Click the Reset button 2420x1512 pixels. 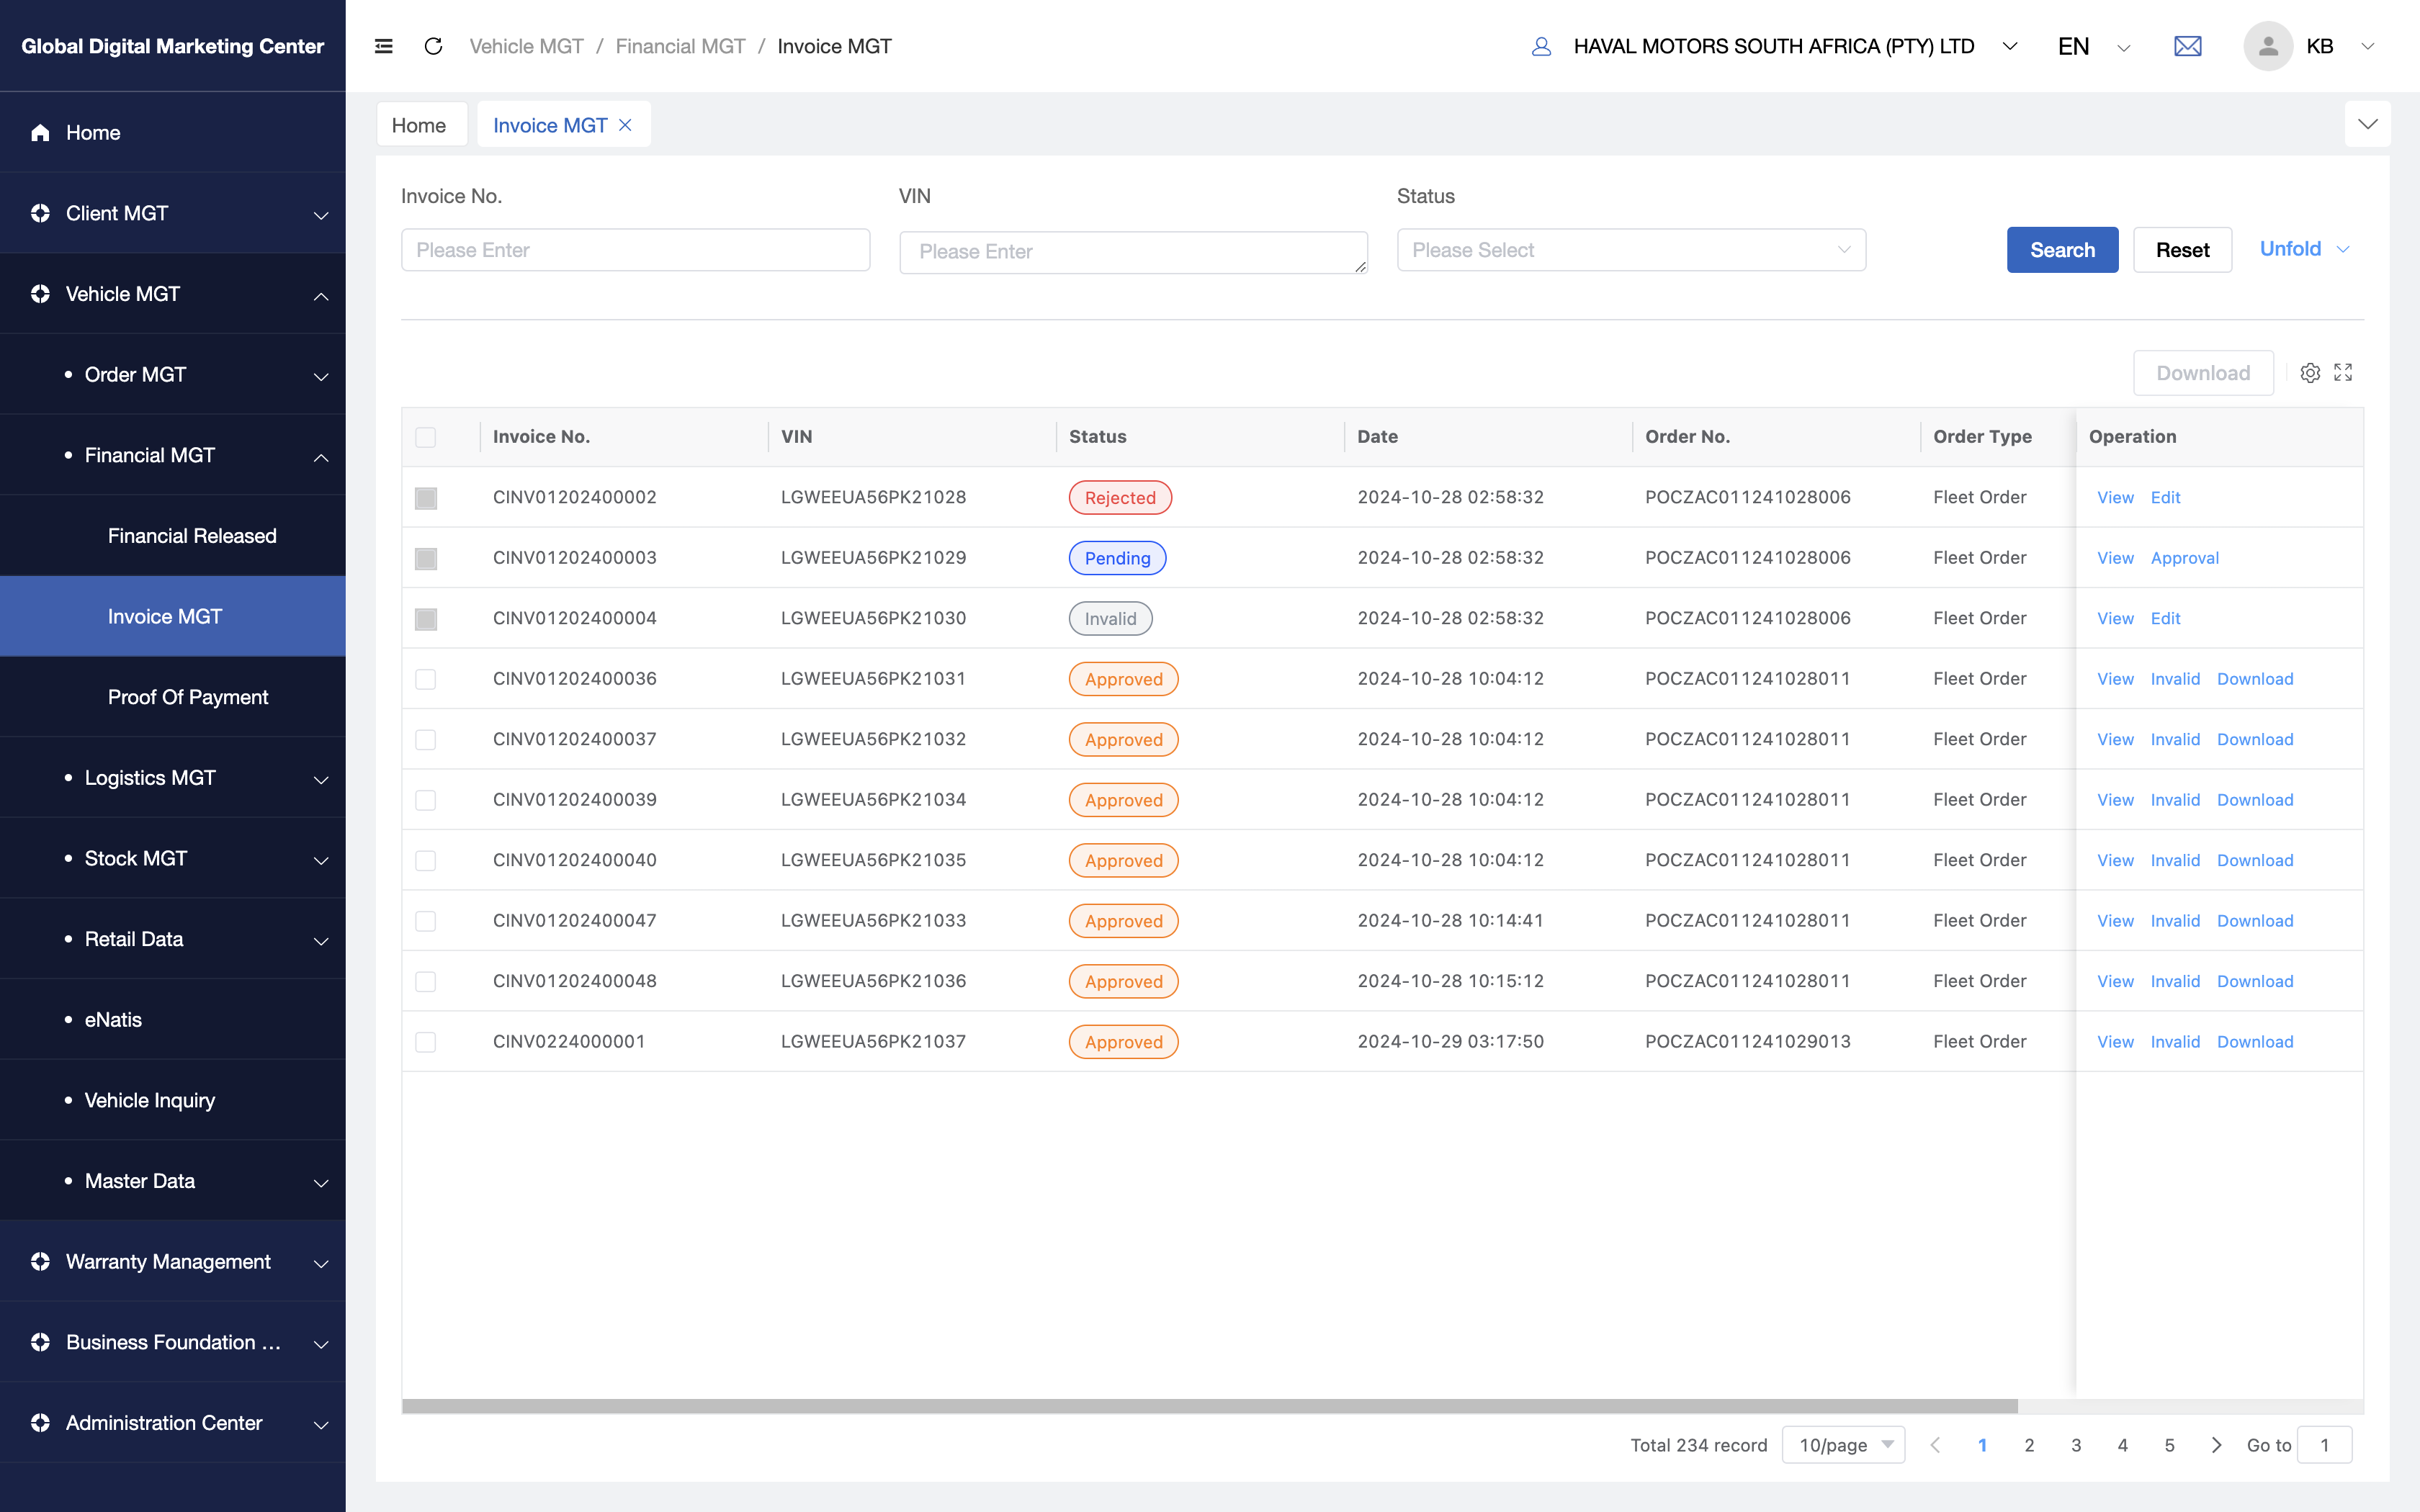(x=2182, y=250)
